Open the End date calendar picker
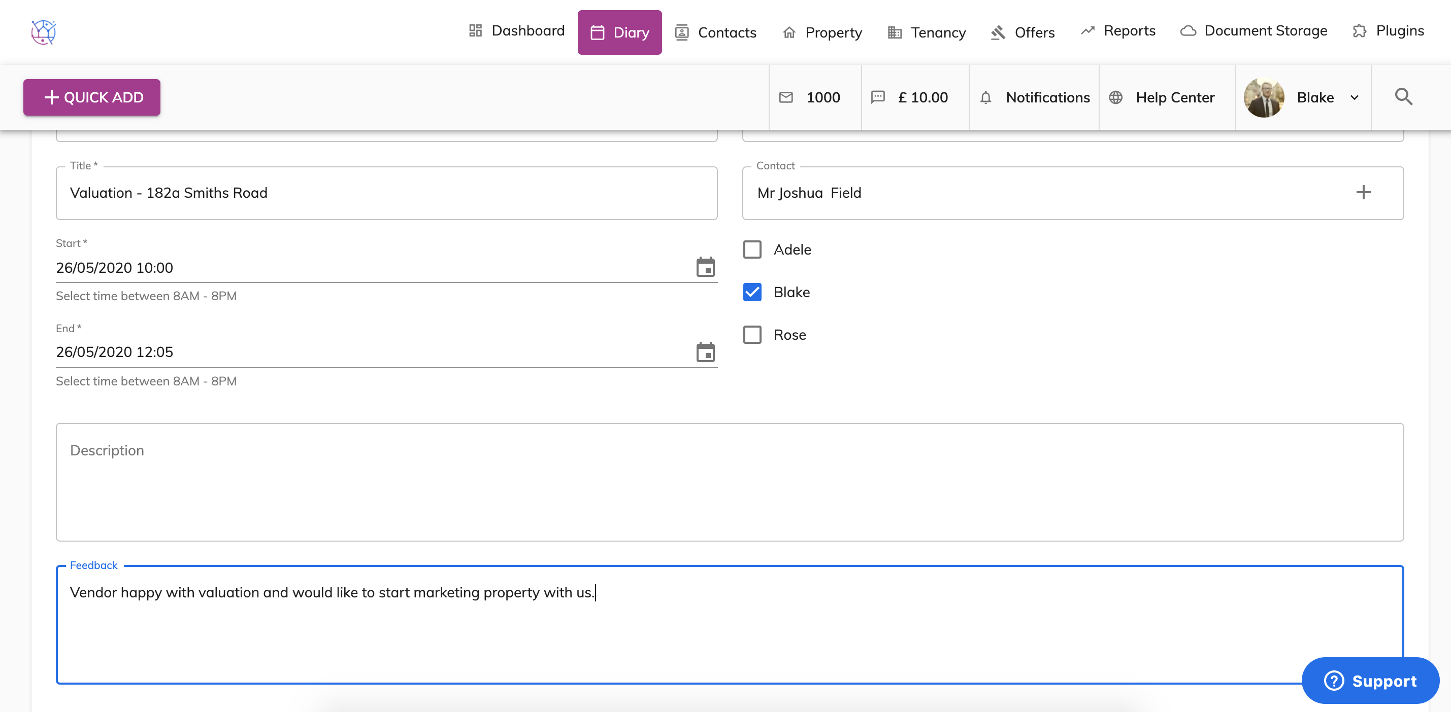Screen dimensions: 1451x712 tap(705, 352)
